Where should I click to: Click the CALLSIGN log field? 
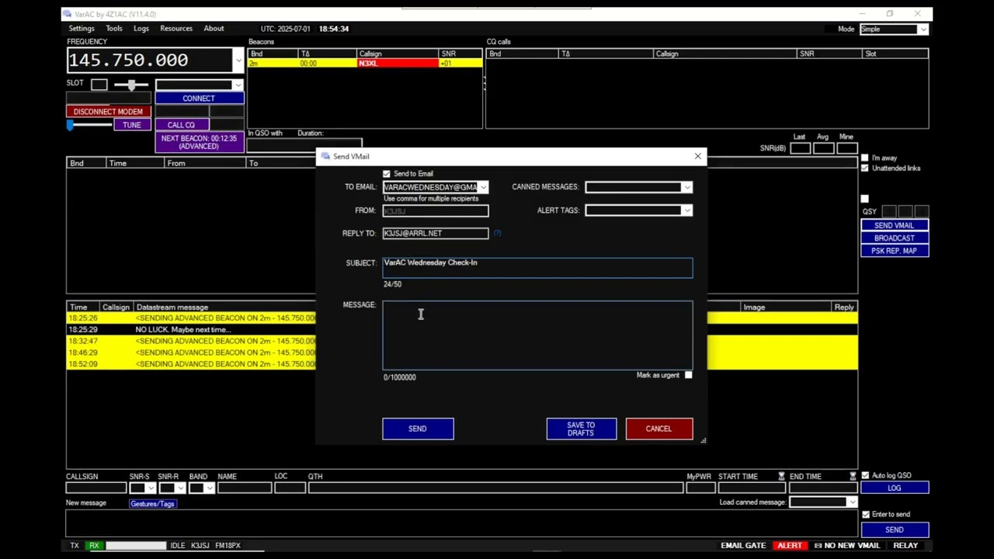[x=96, y=488]
